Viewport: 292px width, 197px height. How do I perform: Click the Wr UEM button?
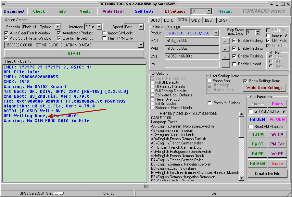[x=277, y=119]
